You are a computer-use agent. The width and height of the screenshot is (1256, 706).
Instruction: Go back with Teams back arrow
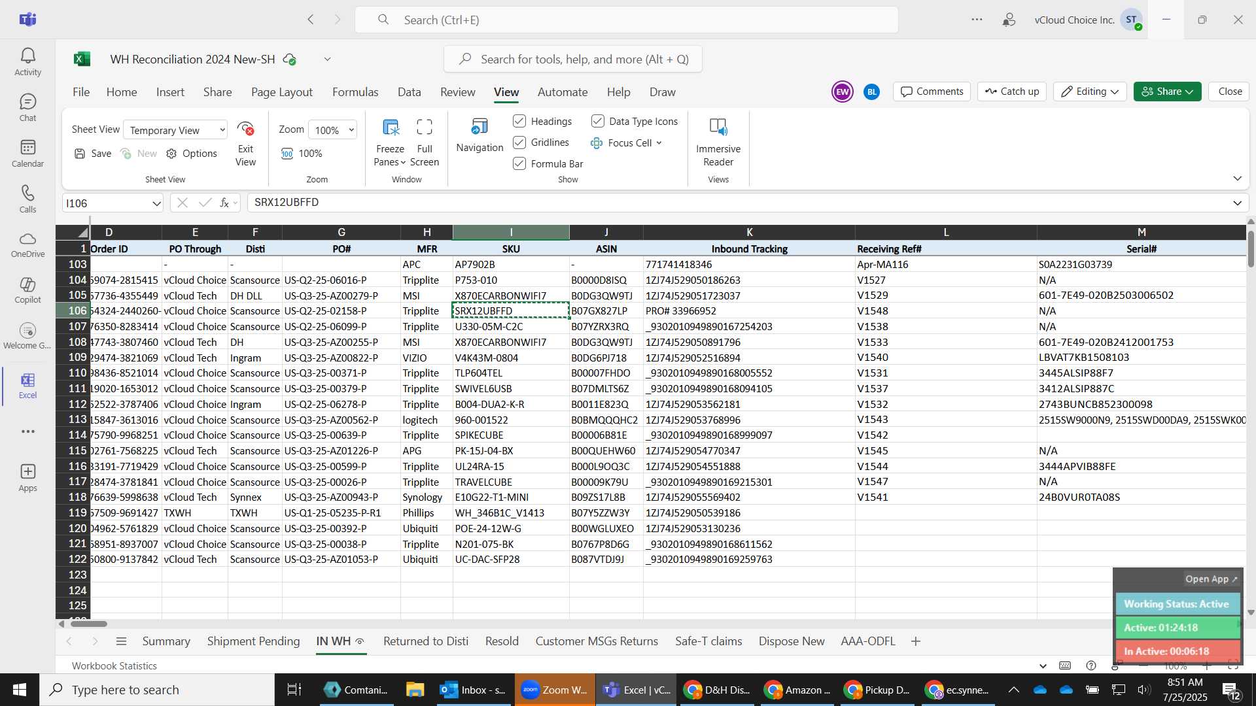(x=311, y=20)
